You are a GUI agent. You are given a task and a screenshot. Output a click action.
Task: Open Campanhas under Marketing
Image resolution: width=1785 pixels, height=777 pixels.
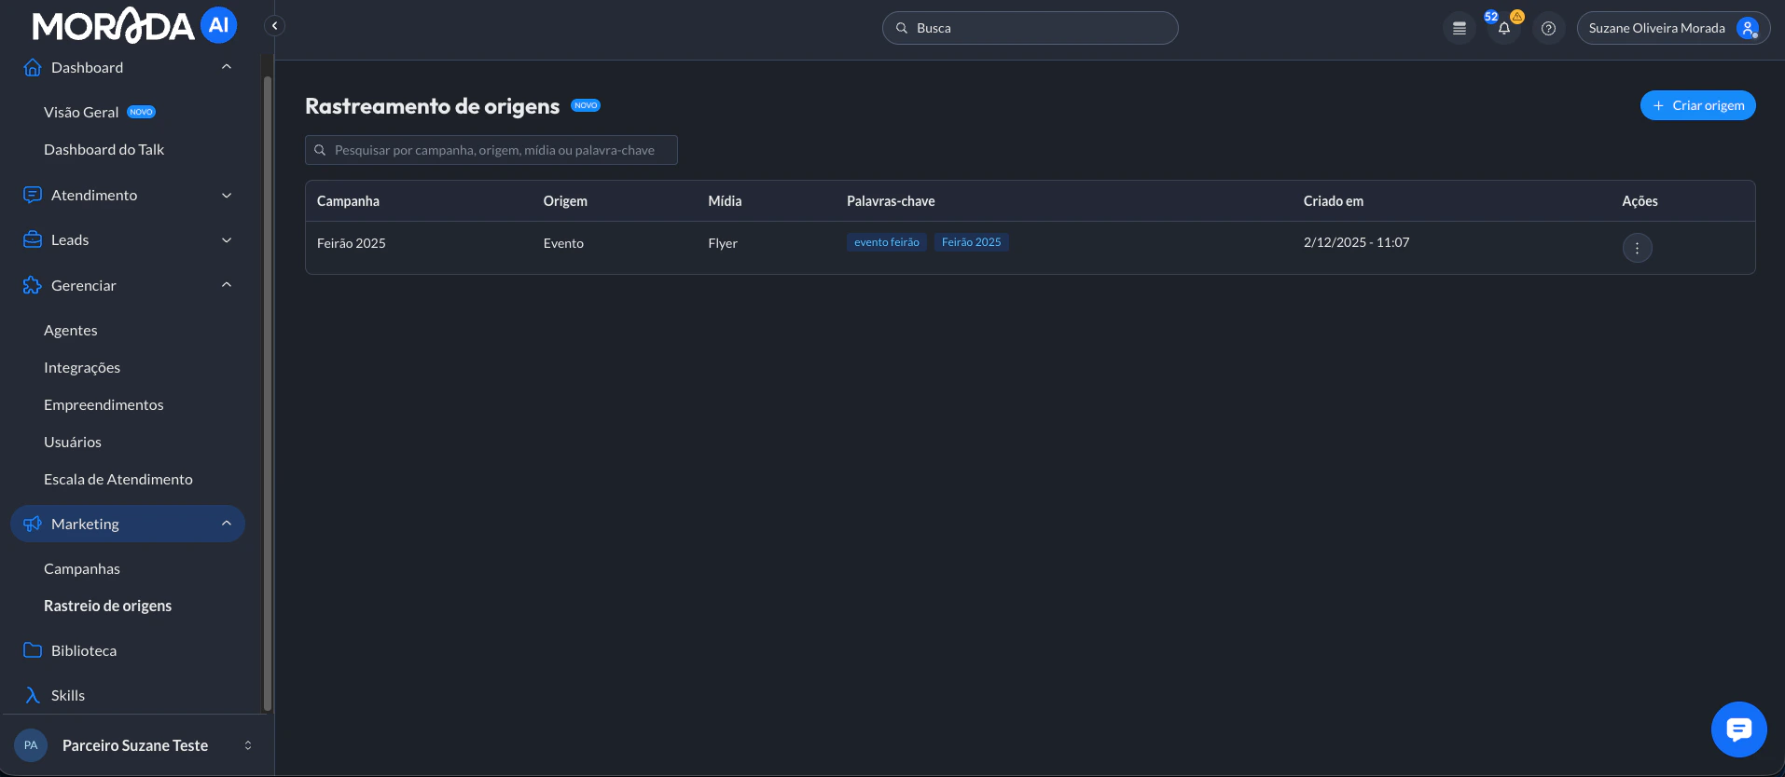(x=82, y=568)
